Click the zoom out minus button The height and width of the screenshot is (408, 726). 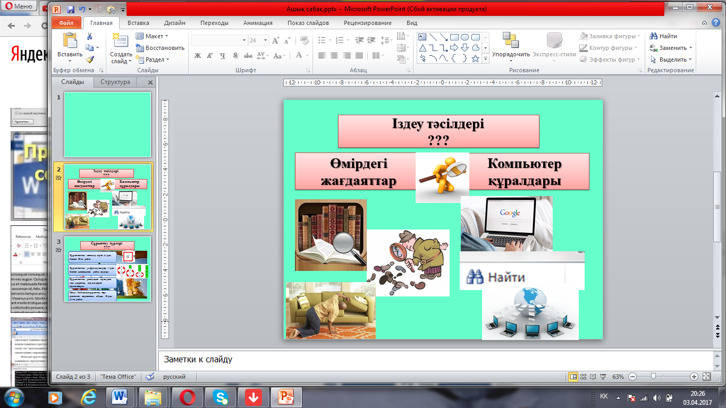point(632,376)
